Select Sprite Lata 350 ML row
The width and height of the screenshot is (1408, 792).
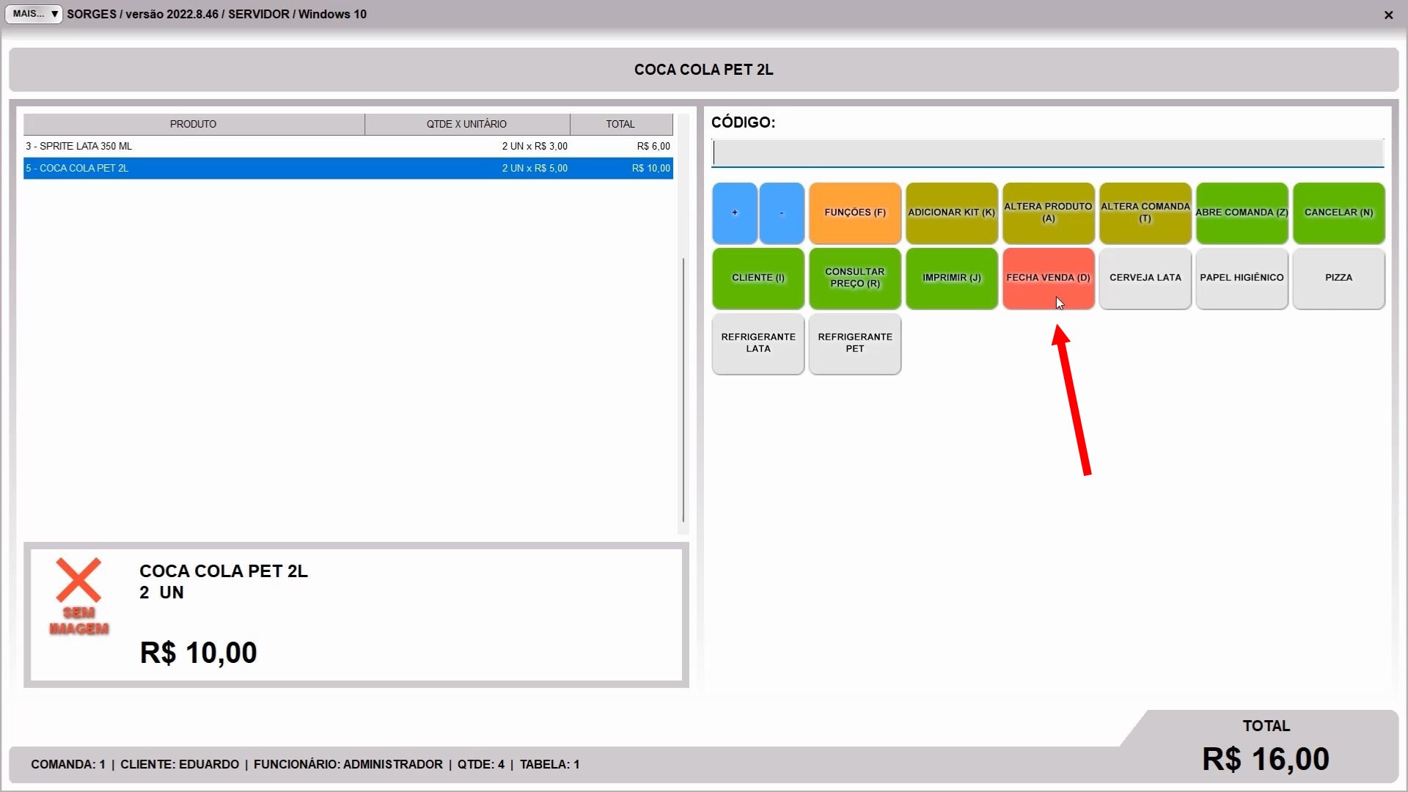click(348, 146)
